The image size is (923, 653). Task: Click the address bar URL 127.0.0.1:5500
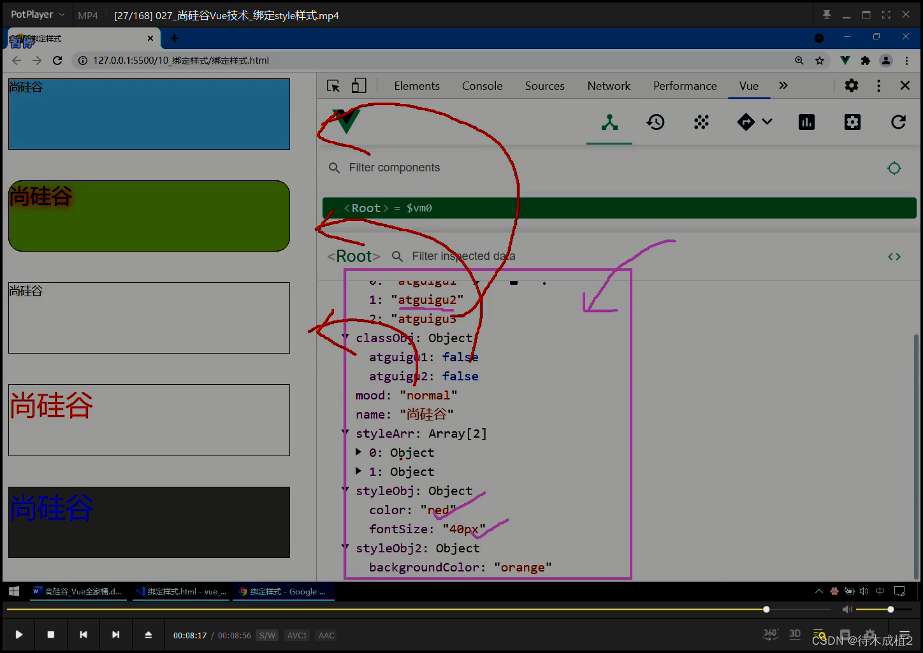pos(181,61)
